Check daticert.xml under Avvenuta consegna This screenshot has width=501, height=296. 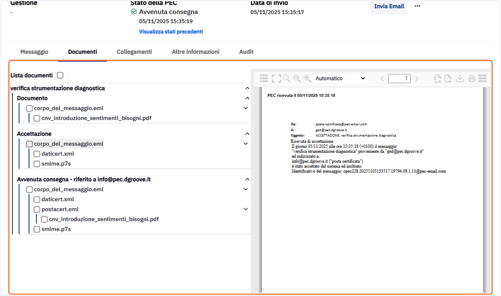37,200
